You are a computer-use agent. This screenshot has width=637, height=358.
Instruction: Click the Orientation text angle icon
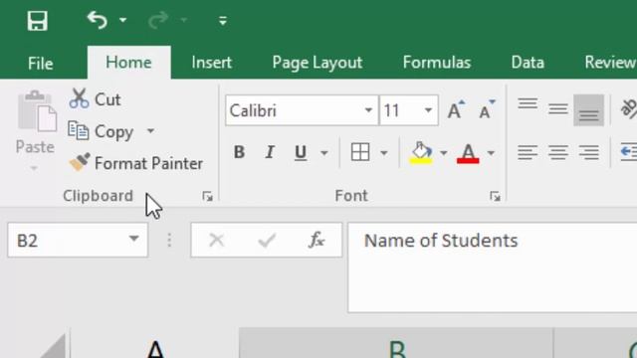(628, 108)
